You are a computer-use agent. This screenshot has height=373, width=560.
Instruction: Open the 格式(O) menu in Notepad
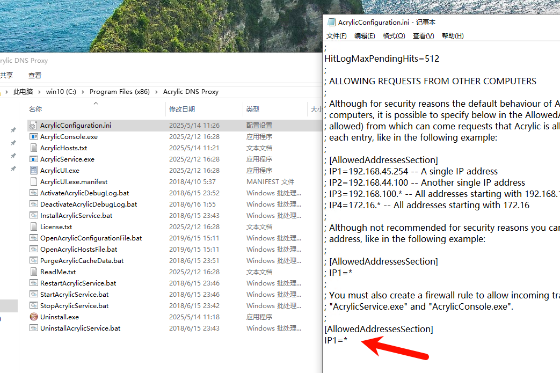(x=394, y=36)
